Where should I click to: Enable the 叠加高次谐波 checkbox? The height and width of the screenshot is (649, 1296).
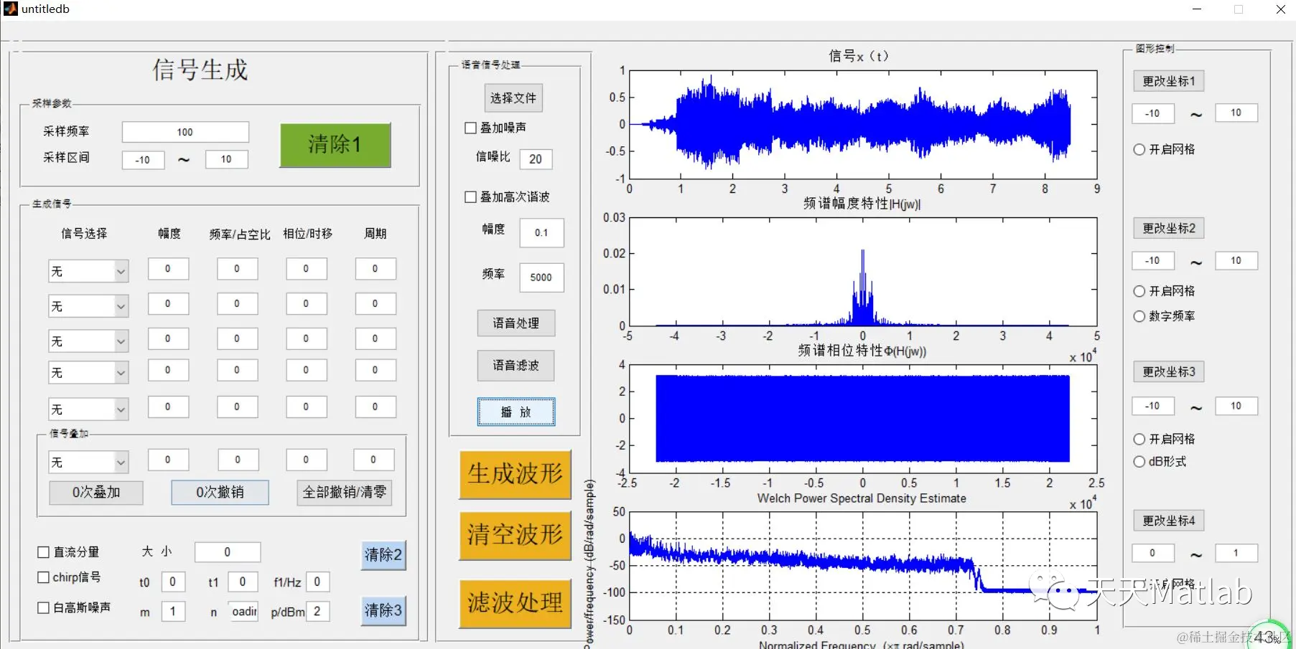click(x=471, y=197)
